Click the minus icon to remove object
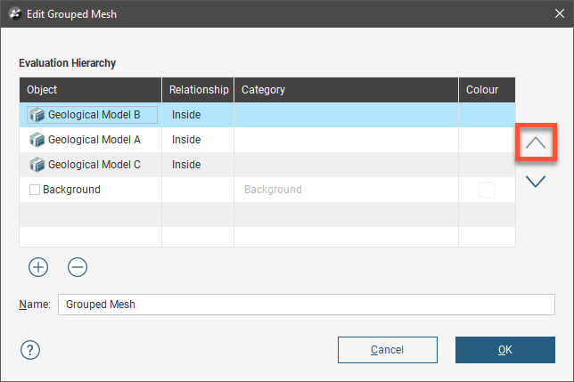This screenshot has height=382, width=574. click(78, 266)
